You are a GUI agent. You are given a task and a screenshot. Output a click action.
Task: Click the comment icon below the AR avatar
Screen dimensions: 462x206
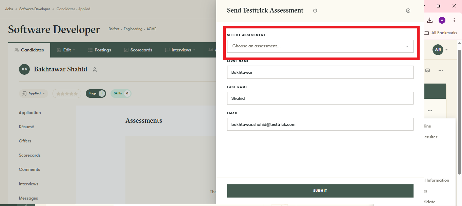428,70
